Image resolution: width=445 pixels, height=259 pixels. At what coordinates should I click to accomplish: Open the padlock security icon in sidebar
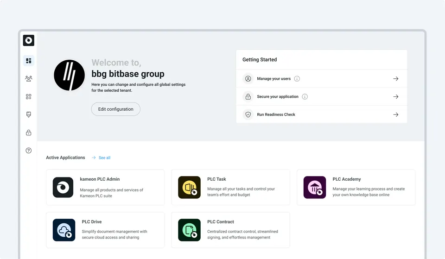pyautogui.click(x=29, y=133)
